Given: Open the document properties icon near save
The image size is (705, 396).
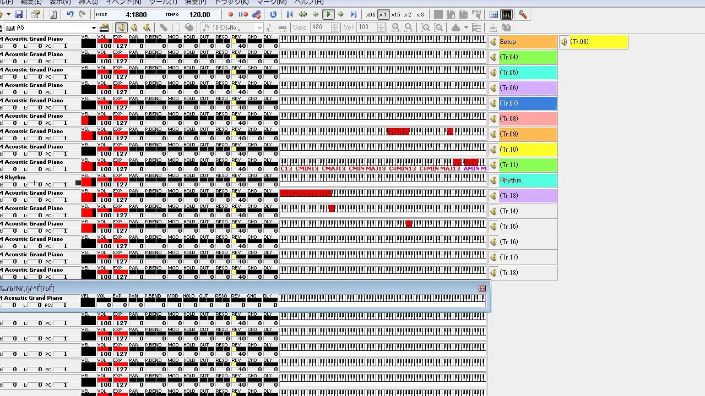Looking at the screenshot, I should [36, 14].
